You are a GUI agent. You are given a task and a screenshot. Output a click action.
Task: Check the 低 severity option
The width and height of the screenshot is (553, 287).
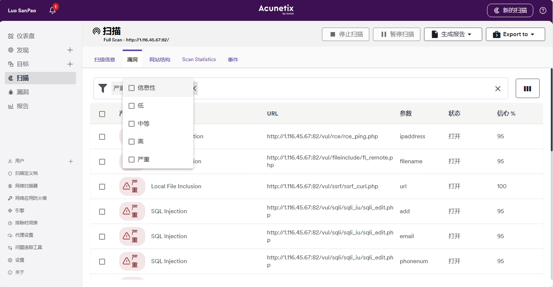pos(132,106)
